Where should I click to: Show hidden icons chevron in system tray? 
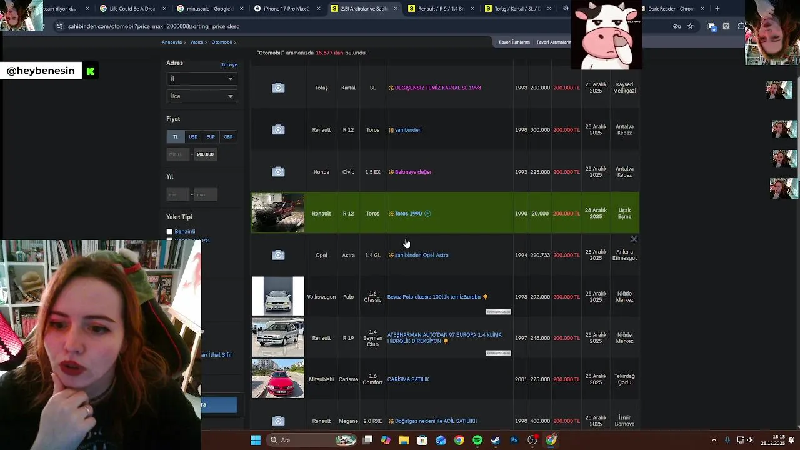tap(714, 440)
